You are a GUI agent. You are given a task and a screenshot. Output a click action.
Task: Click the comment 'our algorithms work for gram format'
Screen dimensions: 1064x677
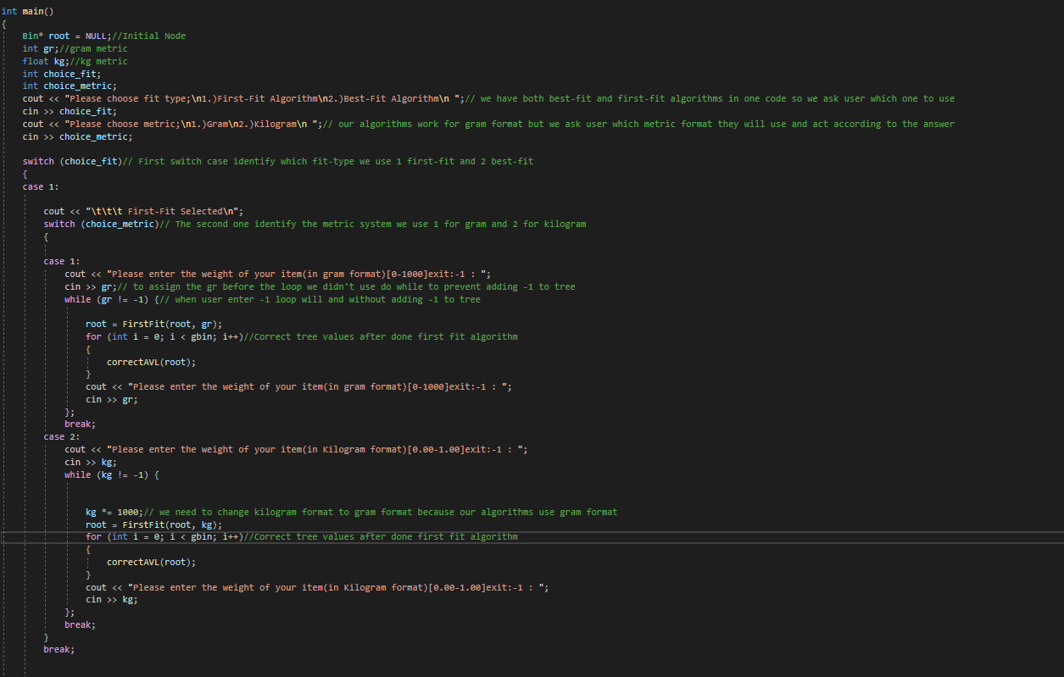click(640, 124)
